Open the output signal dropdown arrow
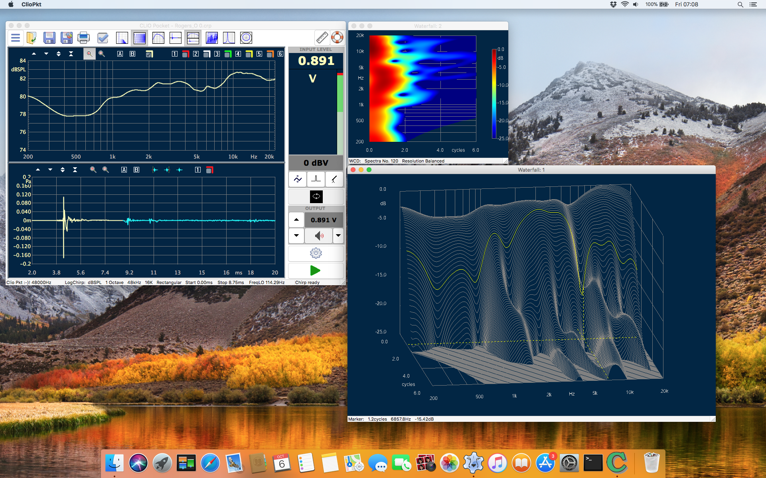The height and width of the screenshot is (478, 766). tap(338, 235)
